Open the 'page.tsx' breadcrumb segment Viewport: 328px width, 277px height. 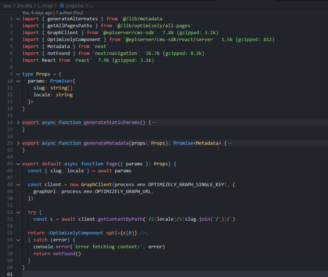coord(75,6)
